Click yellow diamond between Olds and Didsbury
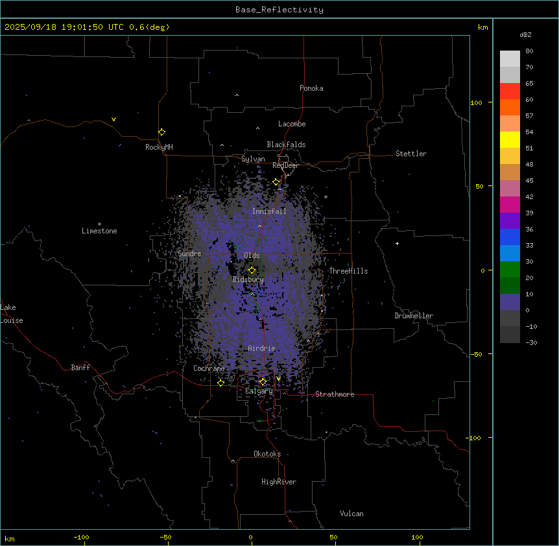Screen dimensions: 559x546 coord(252,270)
